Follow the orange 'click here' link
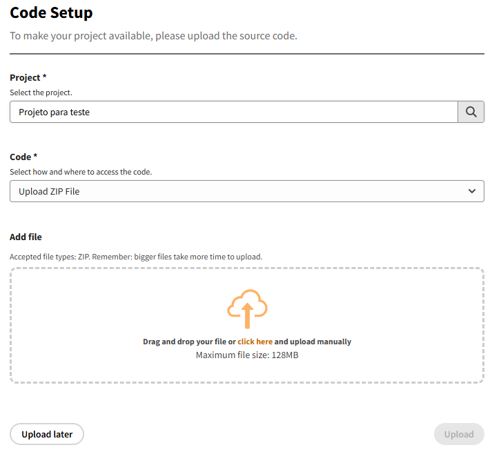Image resolution: width=501 pixels, height=463 pixels. pyautogui.click(x=255, y=342)
